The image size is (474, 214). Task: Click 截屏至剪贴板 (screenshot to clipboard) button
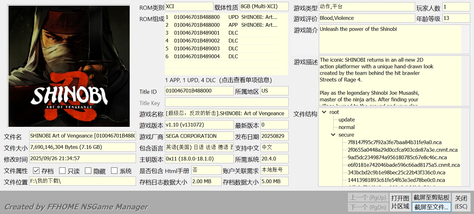(x=431, y=197)
